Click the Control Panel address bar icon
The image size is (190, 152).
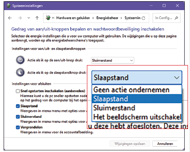(x=48, y=18)
